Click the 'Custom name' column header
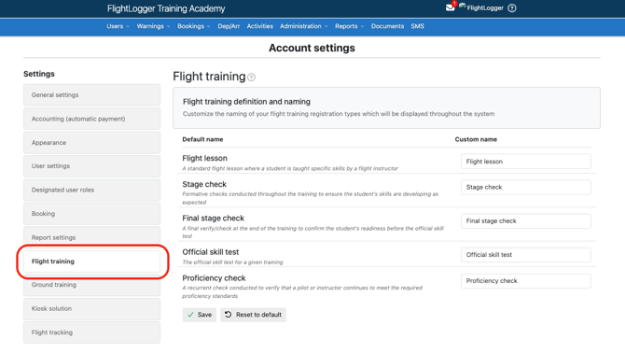 coord(476,139)
